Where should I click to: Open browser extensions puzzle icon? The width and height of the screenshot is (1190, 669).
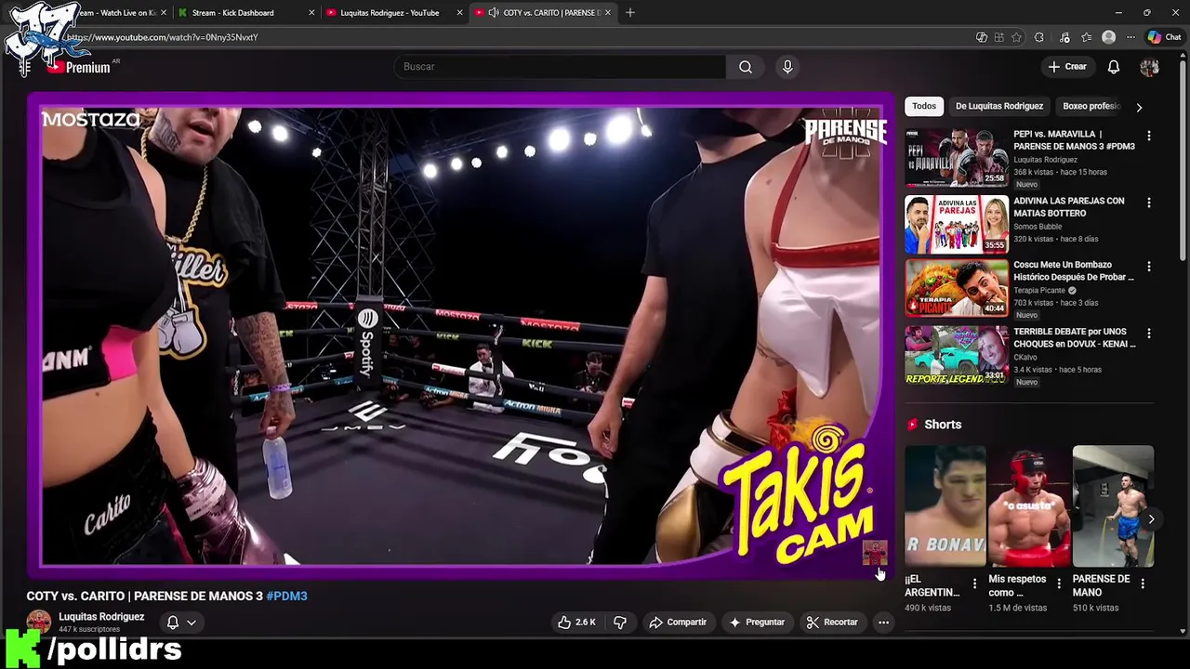(1038, 37)
